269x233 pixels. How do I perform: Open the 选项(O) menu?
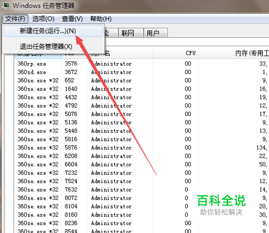click(43, 19)
